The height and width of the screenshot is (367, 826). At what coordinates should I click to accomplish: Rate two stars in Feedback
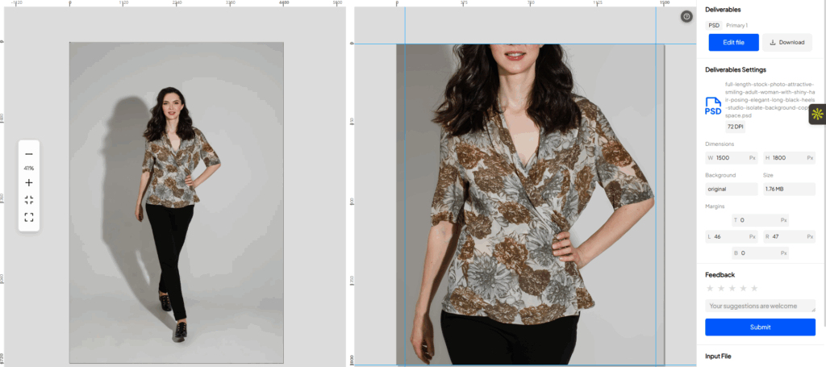[720, 288]
